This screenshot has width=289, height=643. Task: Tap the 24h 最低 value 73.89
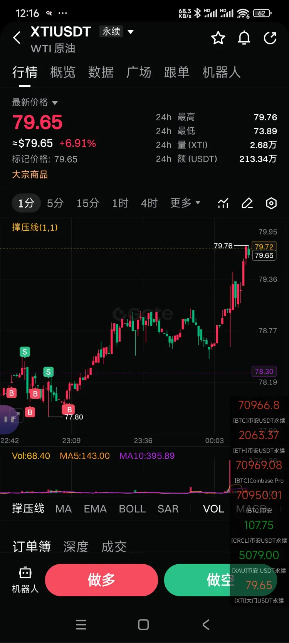265,131
